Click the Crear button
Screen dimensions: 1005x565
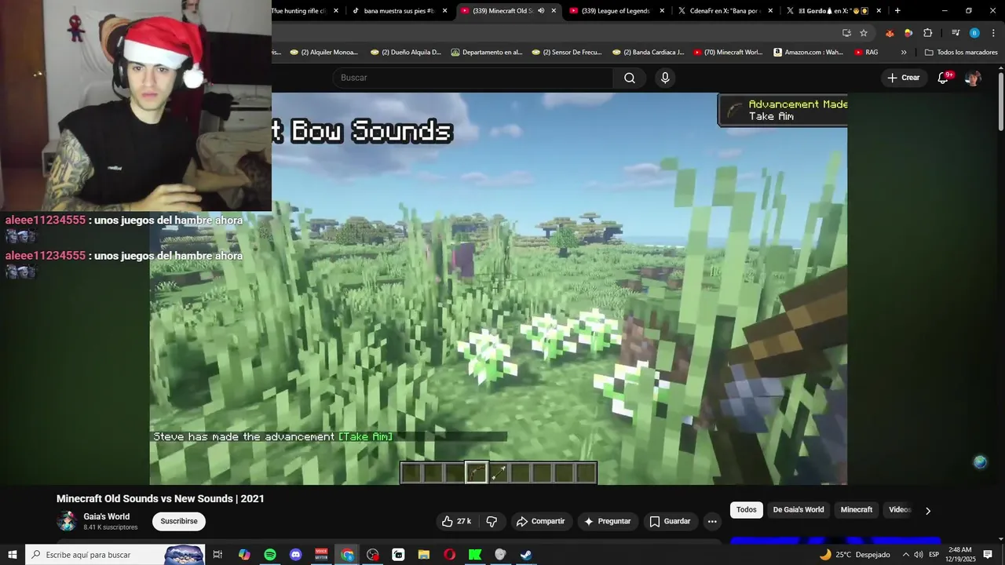pyautogui.click(x=903, y=78)
